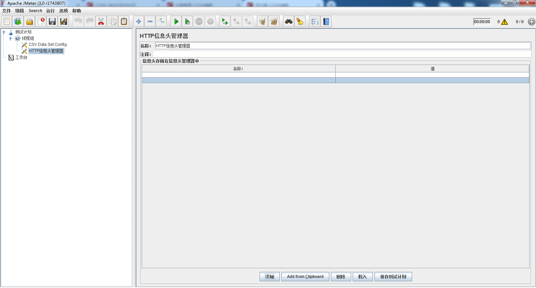Screen dimensions: 536x288
Task: Open the Templates icon
Action: [18, 21]
